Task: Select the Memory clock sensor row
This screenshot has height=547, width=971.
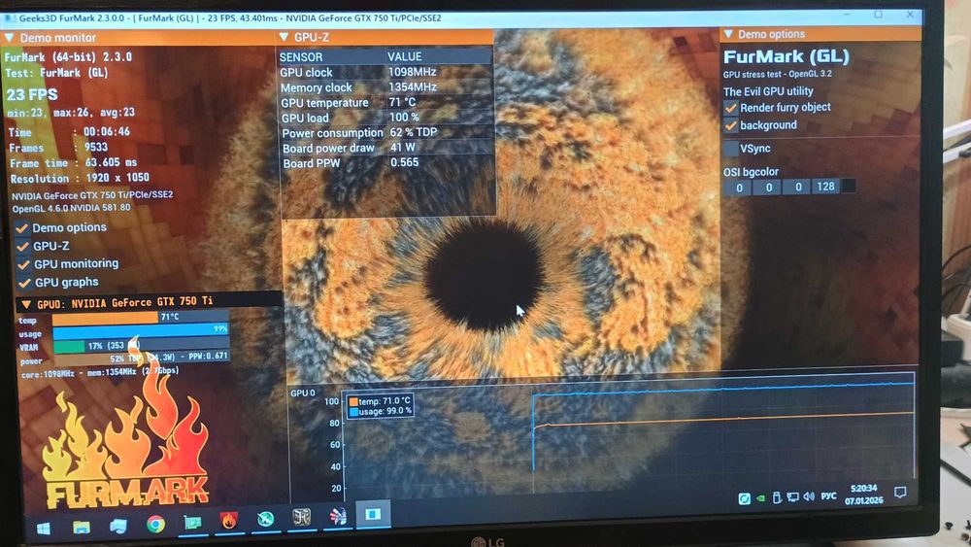Action: point(385,87)
